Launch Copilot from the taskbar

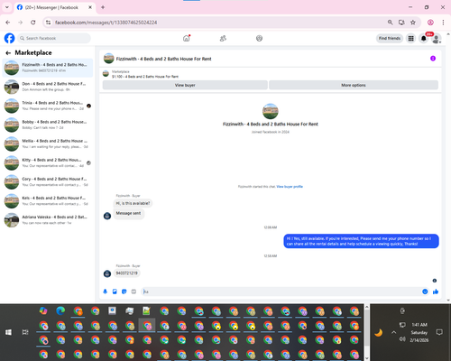click(43, 311)
